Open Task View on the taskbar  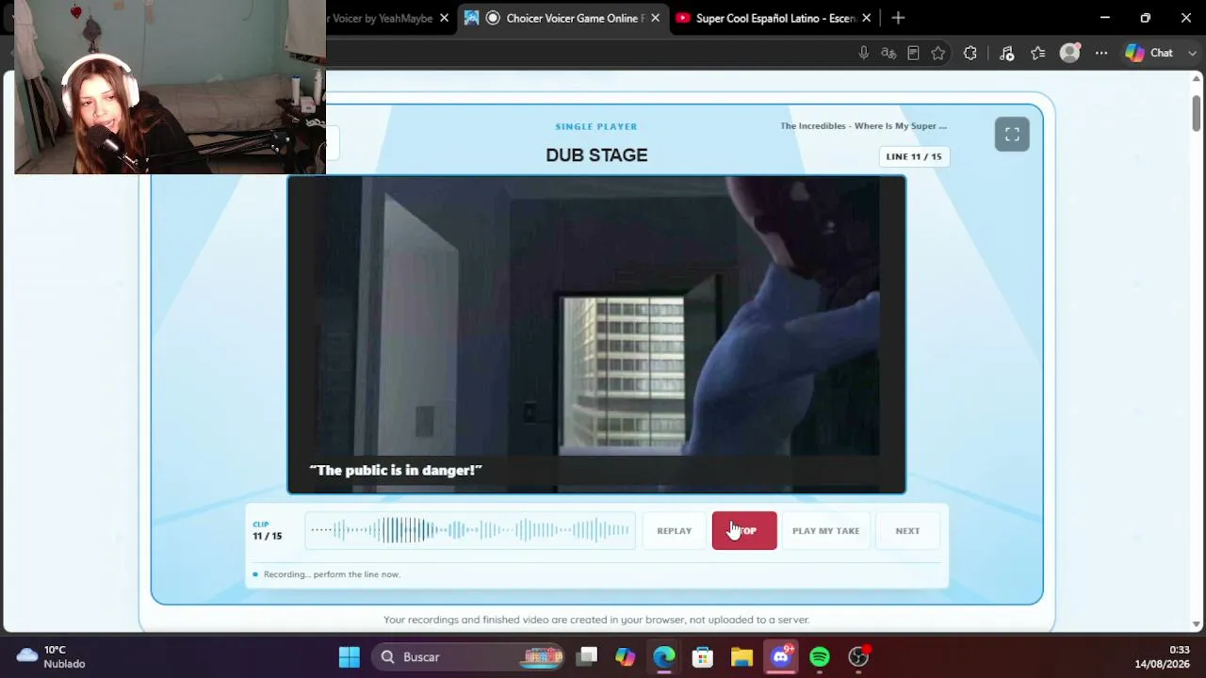tap(588, 656)
